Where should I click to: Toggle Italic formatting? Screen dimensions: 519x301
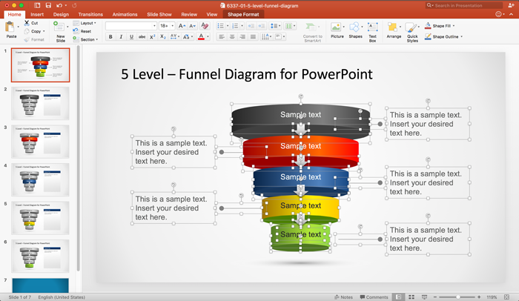(121, 37)
